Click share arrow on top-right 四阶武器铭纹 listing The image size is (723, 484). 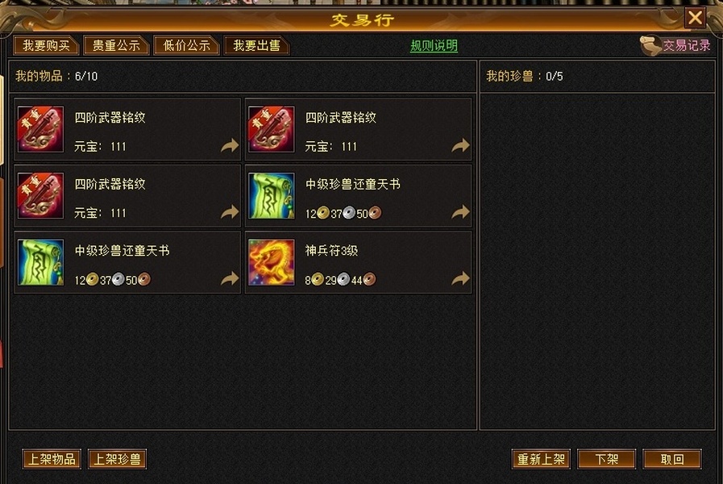coord(460,145)
